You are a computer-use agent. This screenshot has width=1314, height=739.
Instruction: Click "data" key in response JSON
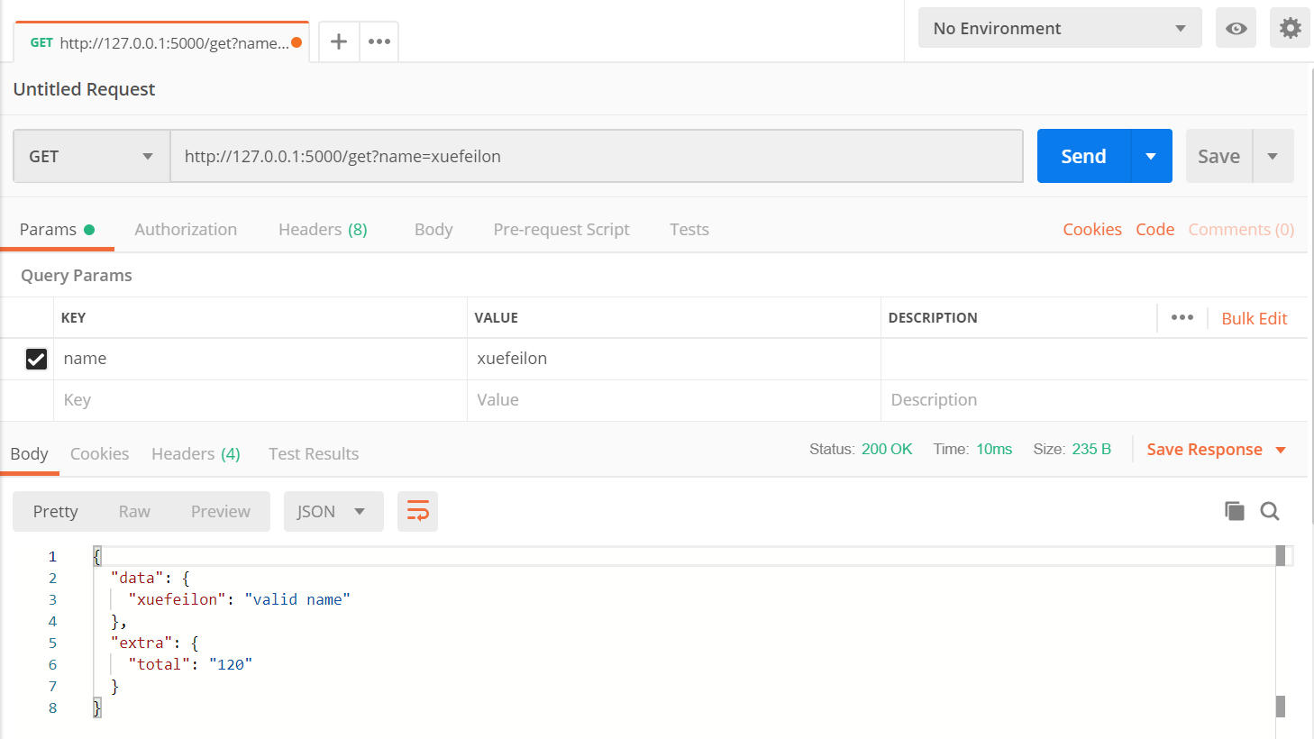point(137,578)
